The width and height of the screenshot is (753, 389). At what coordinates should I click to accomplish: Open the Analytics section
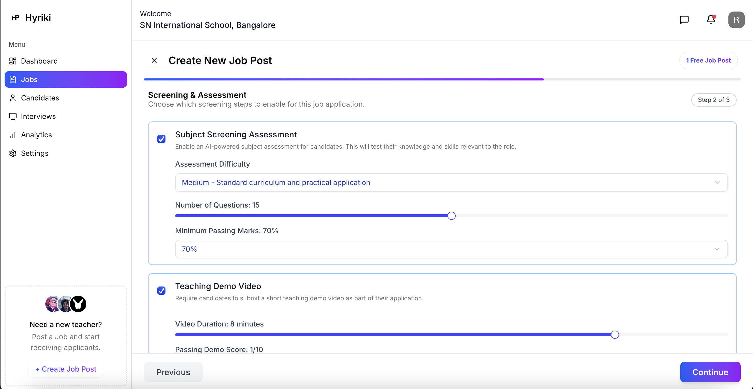pos(37,135)
